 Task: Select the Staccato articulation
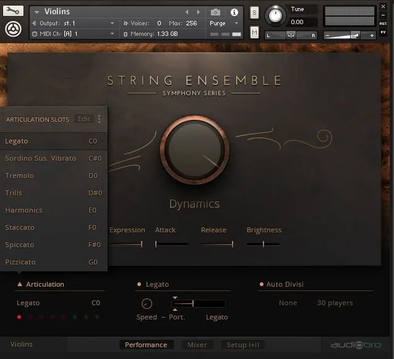point(54,228)
